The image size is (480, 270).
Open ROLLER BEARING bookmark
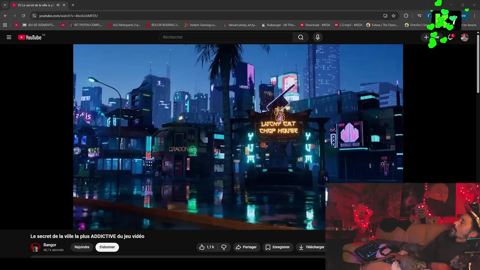tap(162, 25)
